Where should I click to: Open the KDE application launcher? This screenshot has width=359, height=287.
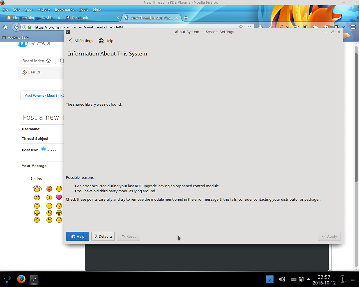pyautogui.click(x=8, y=279)
